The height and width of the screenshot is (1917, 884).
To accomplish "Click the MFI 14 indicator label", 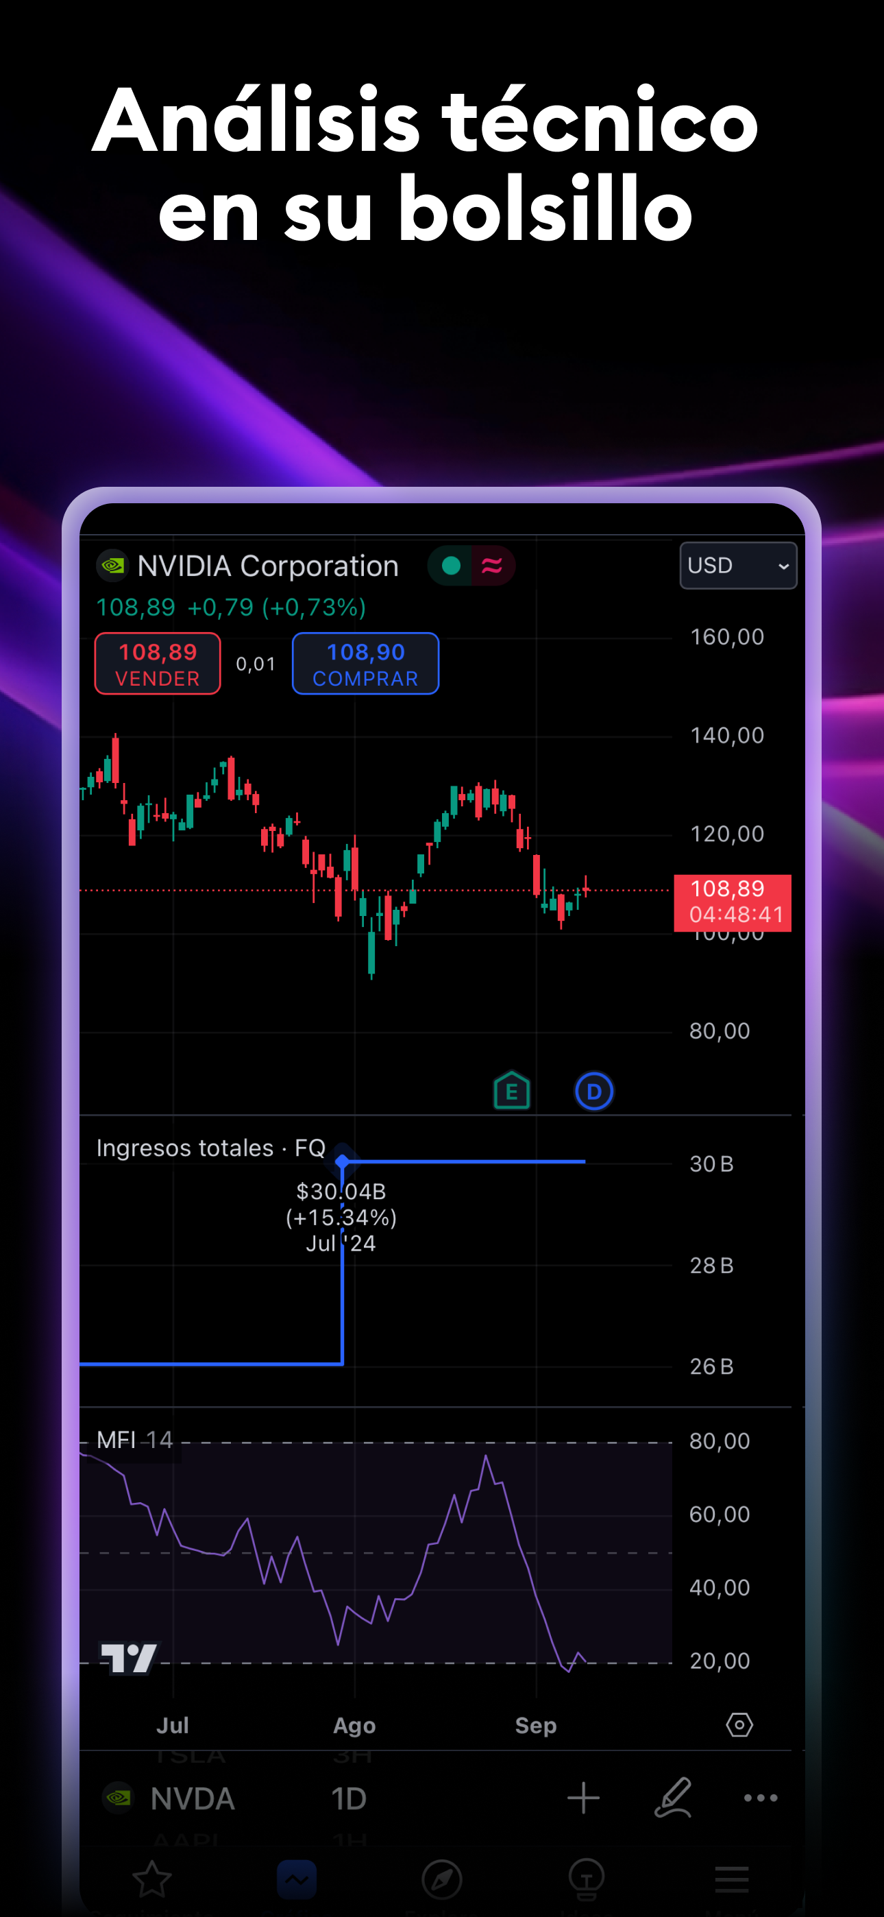I will 135,1440.
